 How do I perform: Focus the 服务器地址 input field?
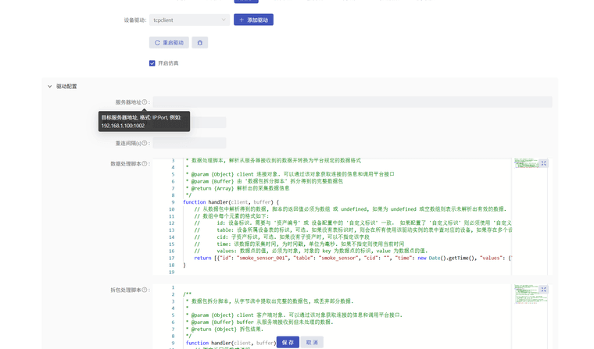352,102
